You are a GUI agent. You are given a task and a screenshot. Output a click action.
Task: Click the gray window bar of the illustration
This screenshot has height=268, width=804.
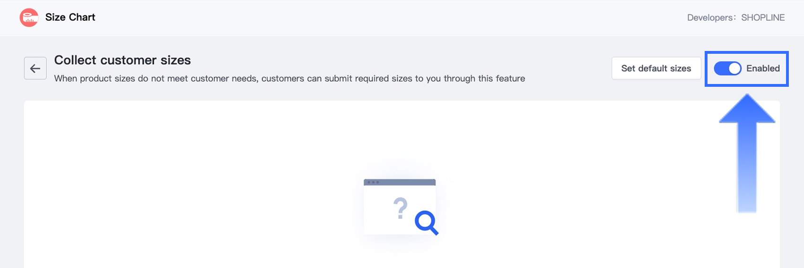[x=400, y=182]
